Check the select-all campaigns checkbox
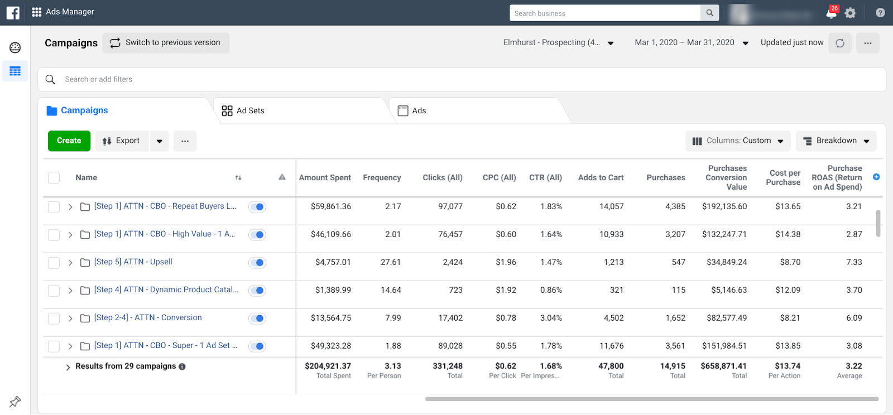893x415 pixels. click(54, 178)
